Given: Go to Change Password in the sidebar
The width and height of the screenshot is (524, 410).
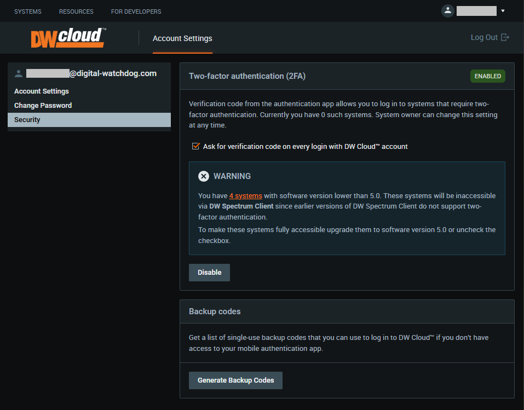Looking at the screenshot, I should coord(43,106).
